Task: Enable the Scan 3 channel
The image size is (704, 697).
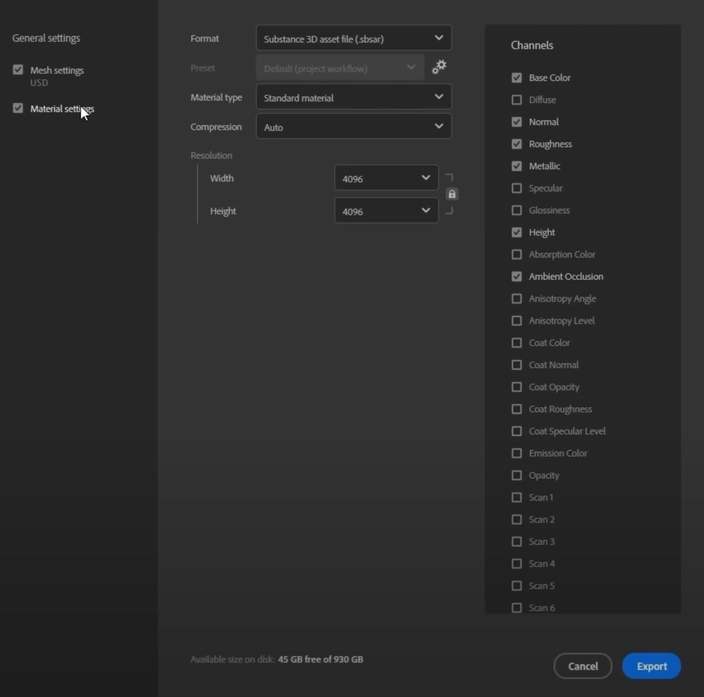Action: (517, 542)
